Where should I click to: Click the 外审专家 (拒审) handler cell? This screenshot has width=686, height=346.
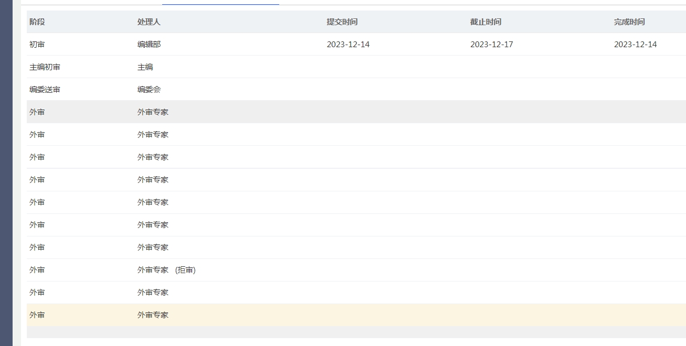point(166,270)
